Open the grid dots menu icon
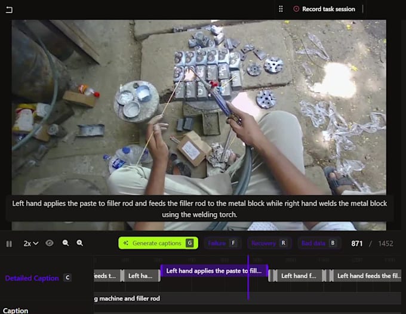 pos(281,9)
